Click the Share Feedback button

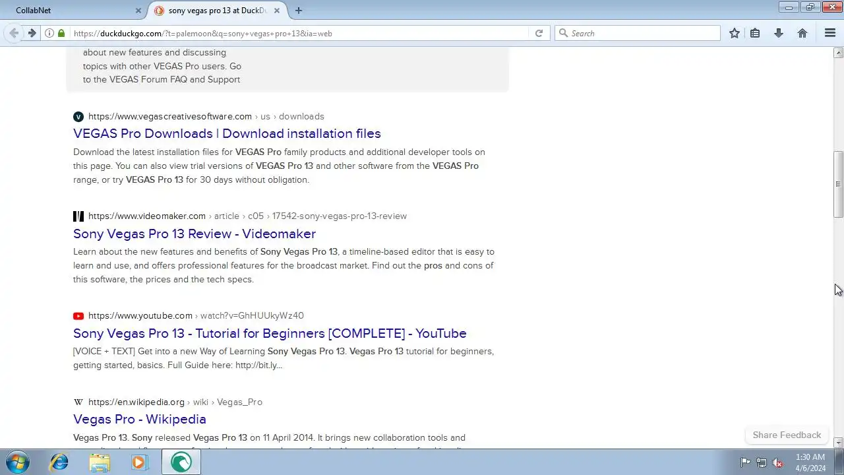click(787, 435)
